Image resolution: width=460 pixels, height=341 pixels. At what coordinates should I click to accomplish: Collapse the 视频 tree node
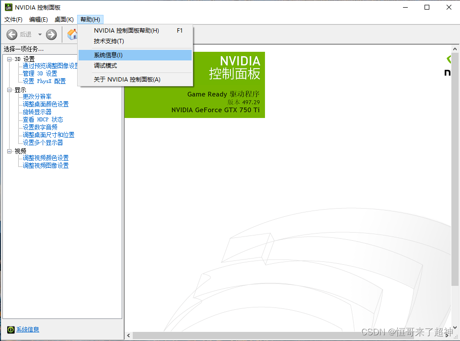click(x=10, y=151)
